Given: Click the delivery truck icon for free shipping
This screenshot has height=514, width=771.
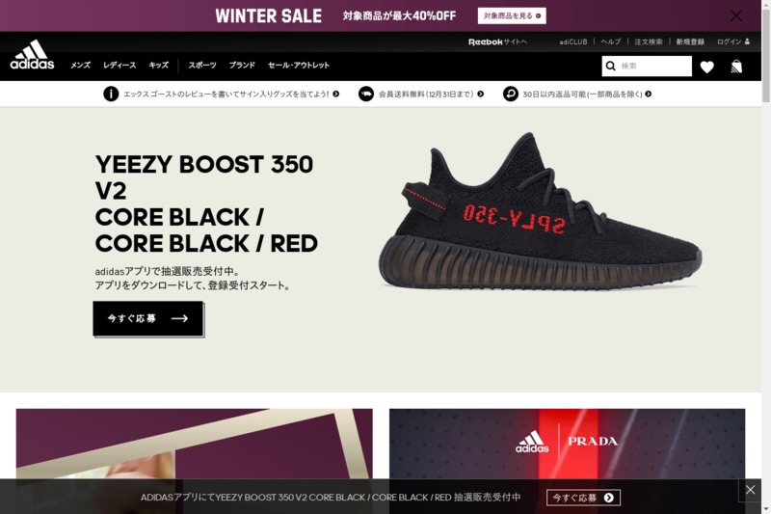Looking at the screenshot, I should coord(366,94).
